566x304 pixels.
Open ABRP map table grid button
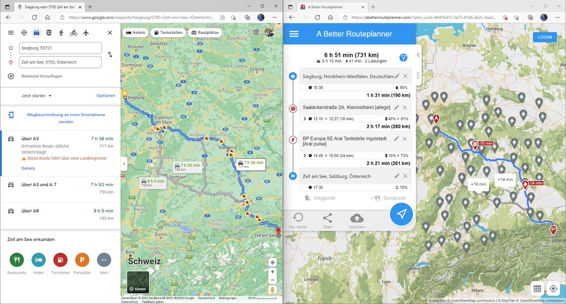coord(537,288)
